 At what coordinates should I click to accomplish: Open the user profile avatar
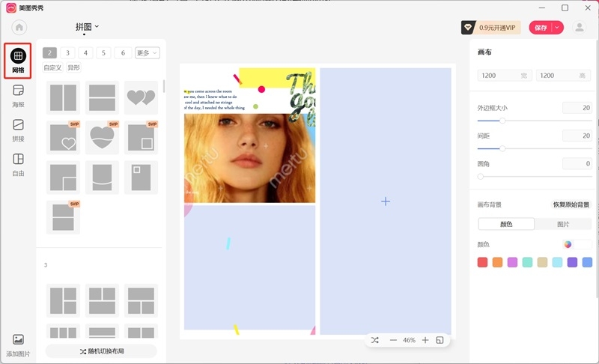[580, 28]
